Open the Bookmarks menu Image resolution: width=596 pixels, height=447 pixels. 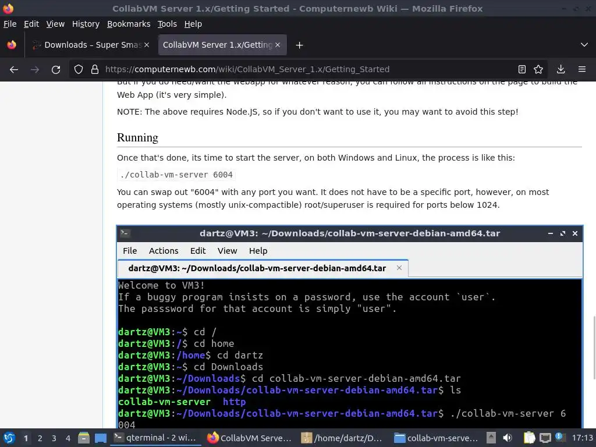[x=129, y=24]
